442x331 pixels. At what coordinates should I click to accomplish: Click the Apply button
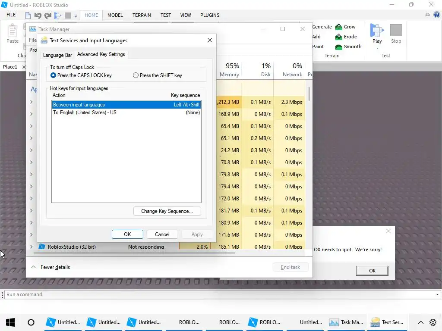pyautogui.click(x=197, y=234)
